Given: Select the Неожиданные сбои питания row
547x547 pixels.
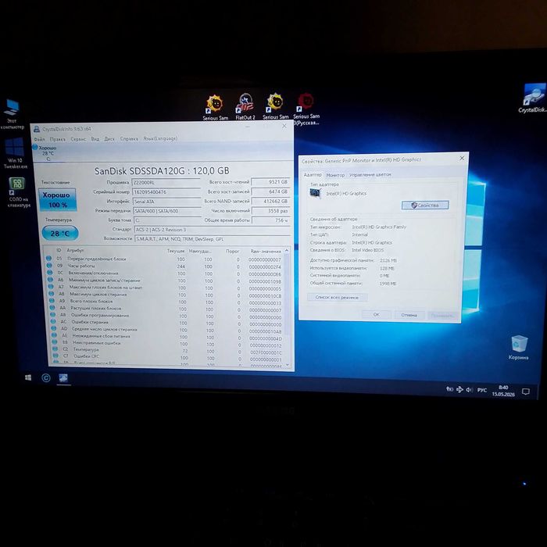Looking at the screenshot, I should pyautogui.click(x=166, y=337).
